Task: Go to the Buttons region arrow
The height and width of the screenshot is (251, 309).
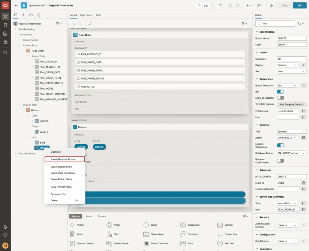Action: coord(304,65)
